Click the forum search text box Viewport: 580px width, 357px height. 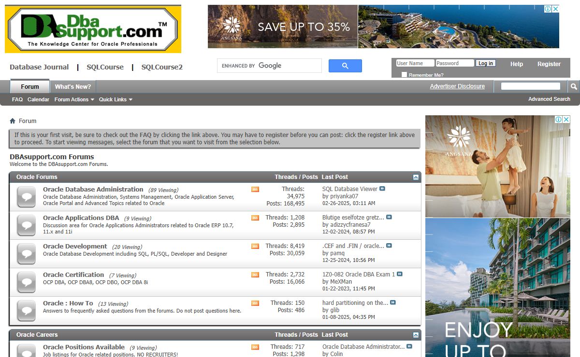pyautogui.click(x=530, y=86)
